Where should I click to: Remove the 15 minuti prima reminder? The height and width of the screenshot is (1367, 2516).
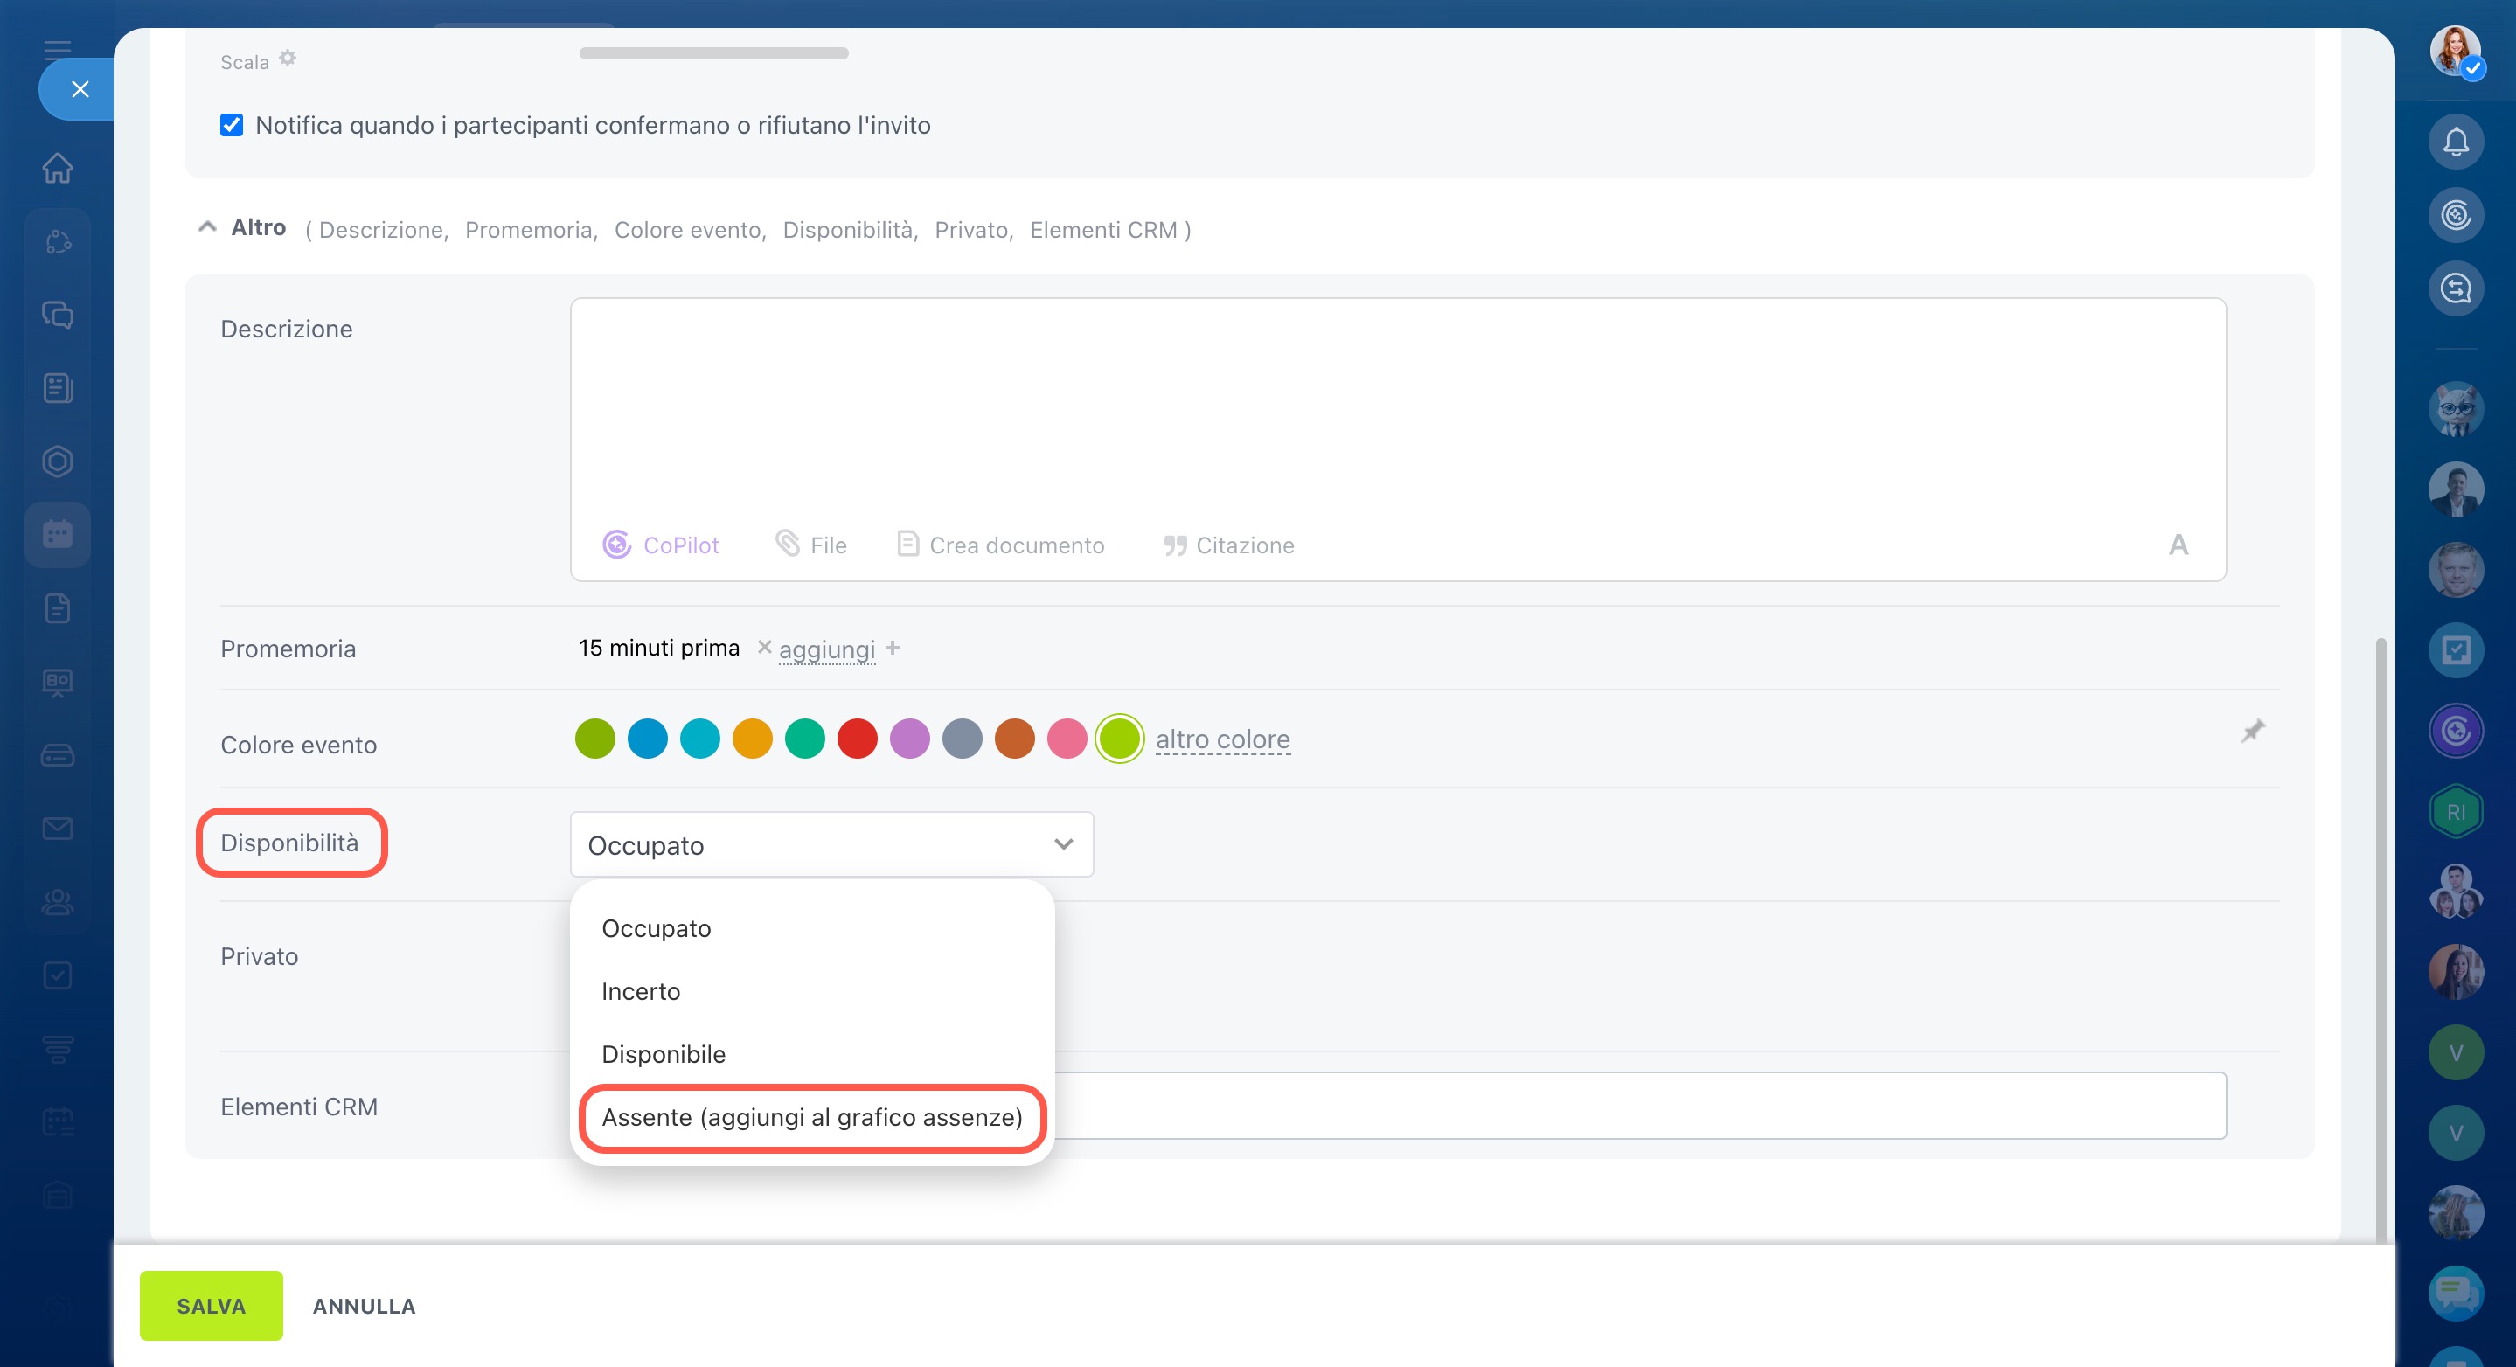[x=765, y=647]
